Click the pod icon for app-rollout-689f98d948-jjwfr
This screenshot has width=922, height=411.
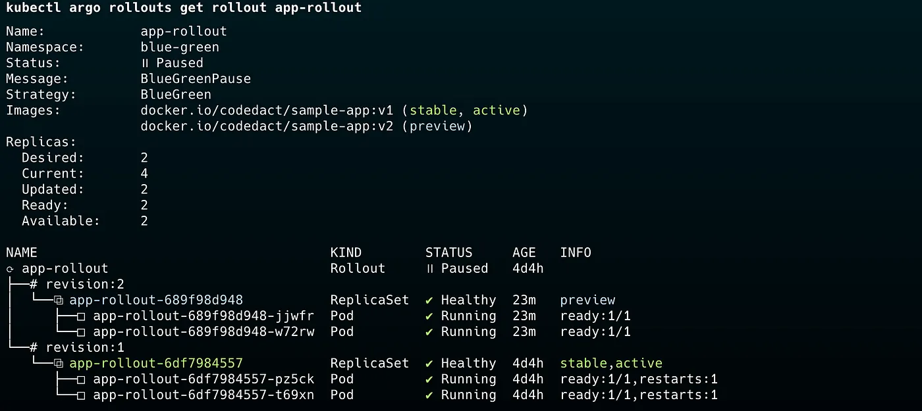[x=81, y=316]
